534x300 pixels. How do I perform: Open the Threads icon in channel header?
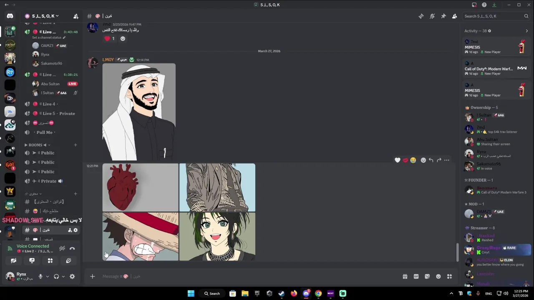pyautogui.click(x=421, y=16)
